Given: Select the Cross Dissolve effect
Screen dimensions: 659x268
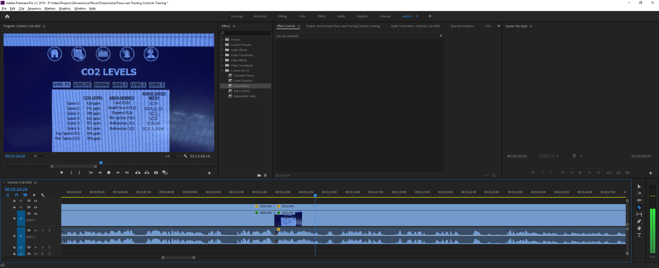Looking at the screenshot, I should tap(243, 81).
